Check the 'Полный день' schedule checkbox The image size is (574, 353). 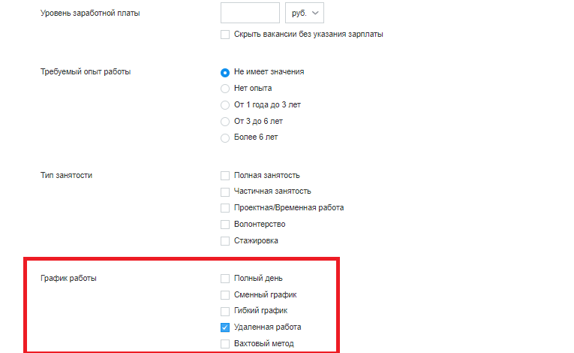225,279
